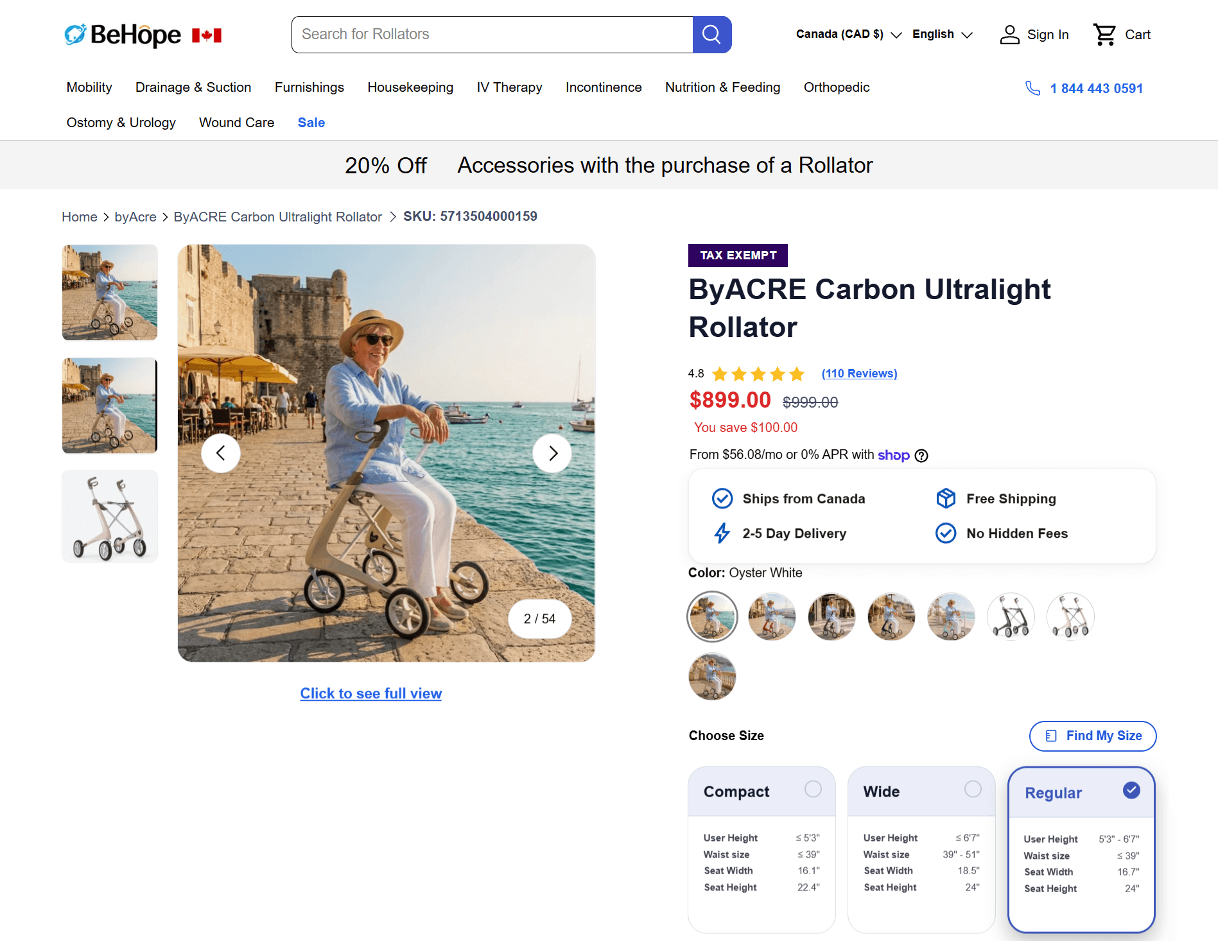Select the first gallery thumbnail
The image size is (1218, 941).
[110, 292]
